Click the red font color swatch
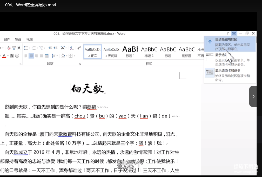Image resolution: width=262 pixels, height=177 pixels. click(4, 56)
